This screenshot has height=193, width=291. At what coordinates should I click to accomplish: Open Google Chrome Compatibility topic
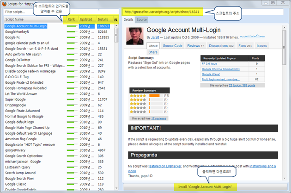pos(221,69)
